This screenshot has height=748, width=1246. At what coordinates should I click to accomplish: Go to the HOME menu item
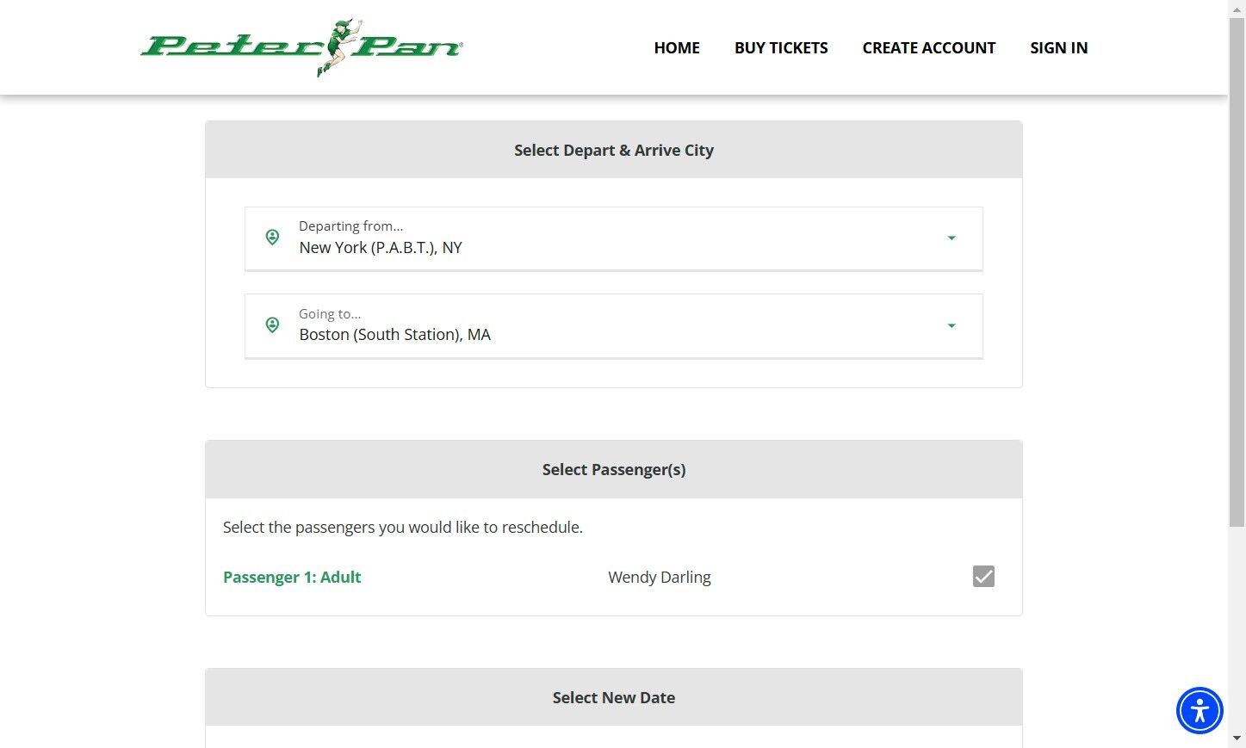coord(677,48)
